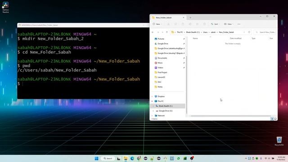Viewport: 288px width, 162px height.
Task: Expand the Network tree node
Action: point(152,116)
